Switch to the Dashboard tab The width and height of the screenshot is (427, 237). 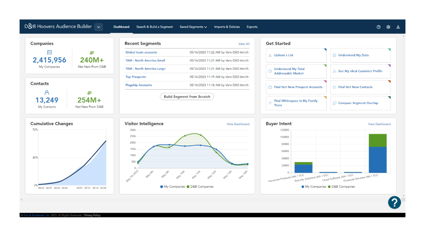[x=121, y=27]
